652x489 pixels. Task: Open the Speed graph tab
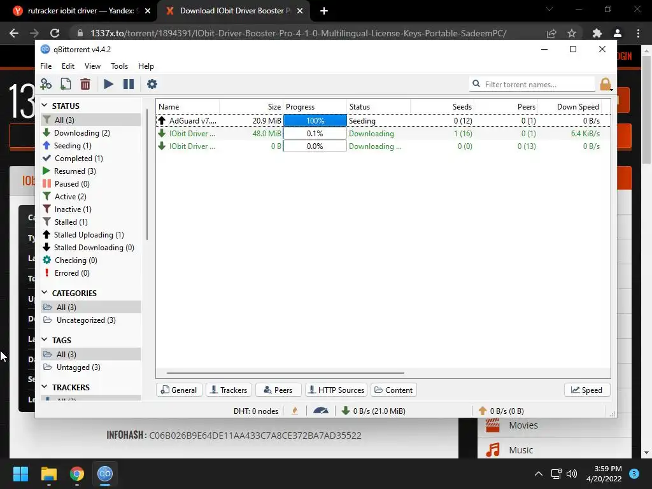[587, 390]
